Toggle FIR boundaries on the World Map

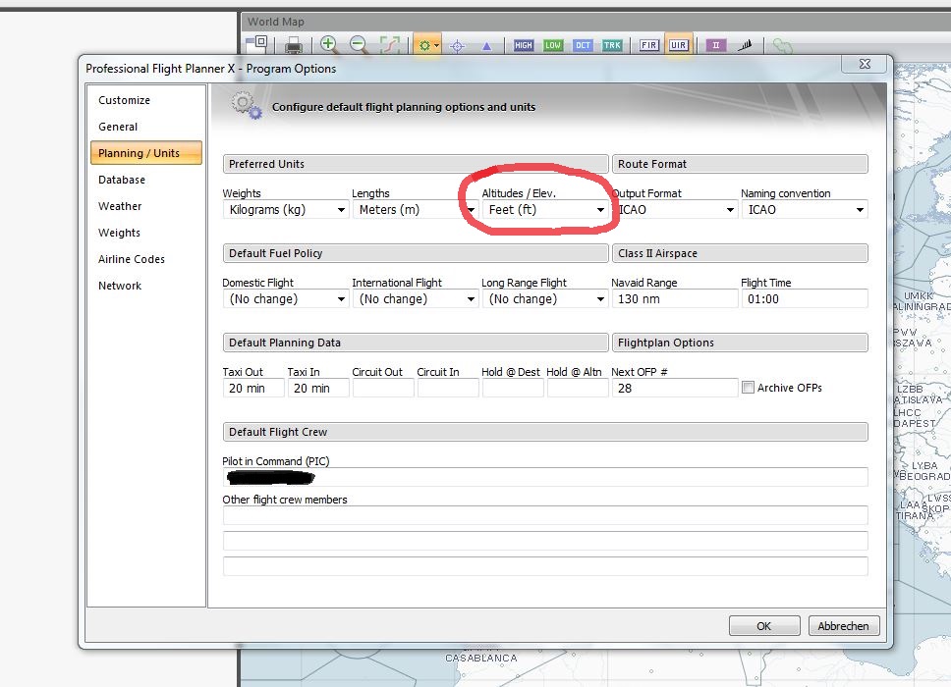point(648,45)
